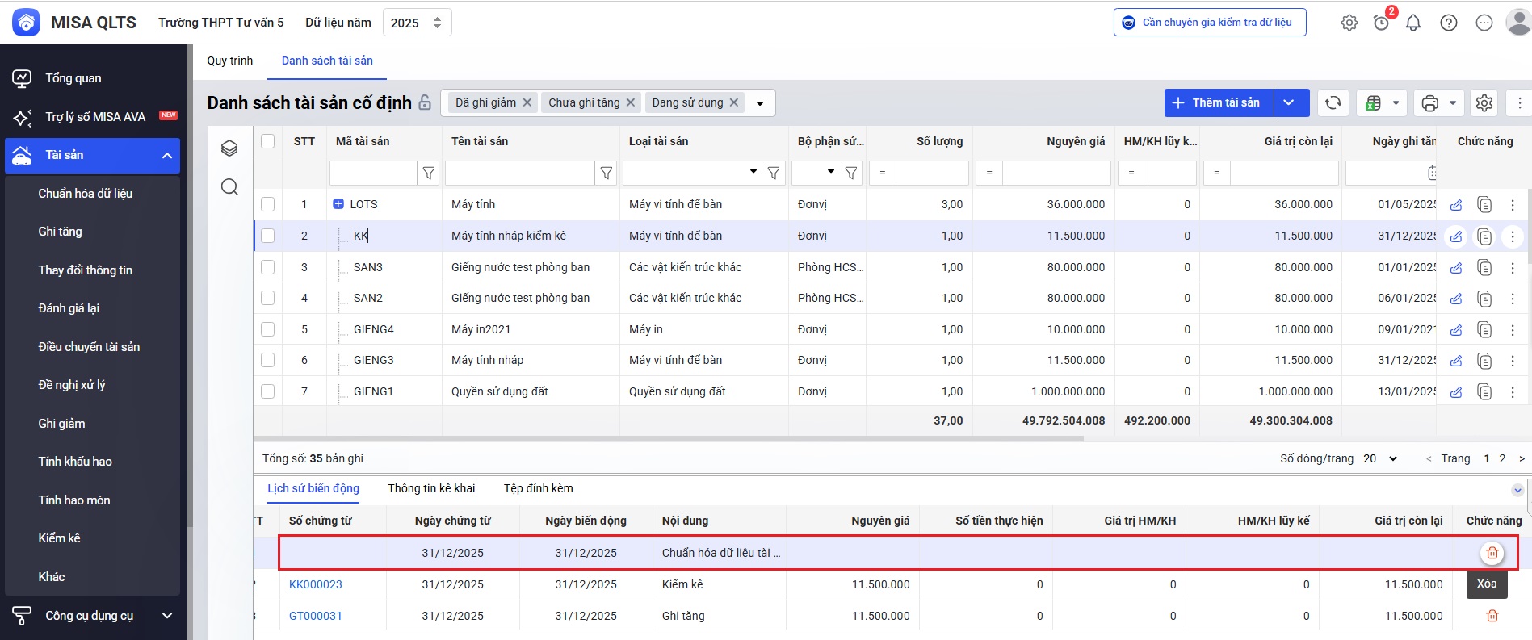Open the Excel export icon
1532x640 pixels.
click(1374, 102)
